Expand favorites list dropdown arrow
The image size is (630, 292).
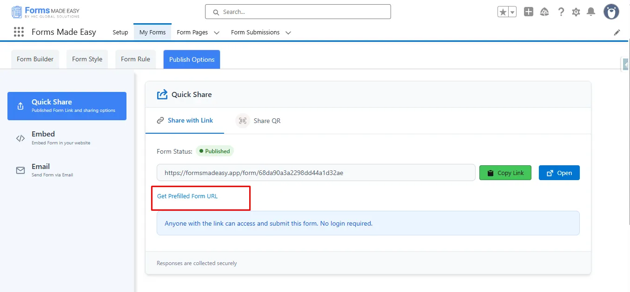[512, 12]
